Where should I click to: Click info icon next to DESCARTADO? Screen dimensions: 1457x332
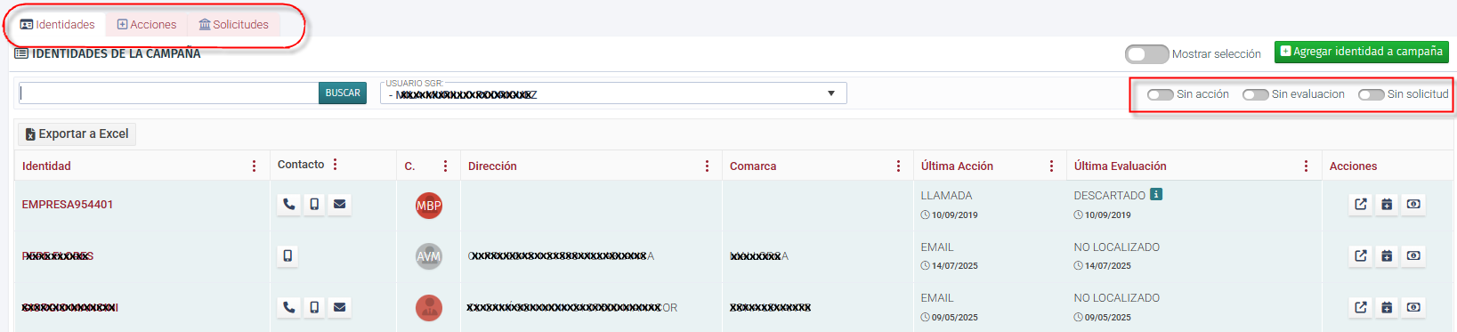coord(1156,194)
